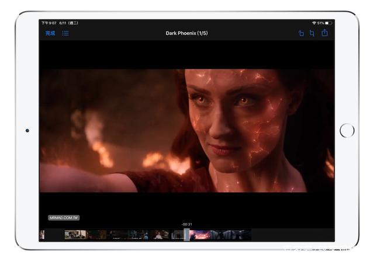Tap the -00:31 remaining time label
This screenshot has height=261, width=374.
point(186,225)
